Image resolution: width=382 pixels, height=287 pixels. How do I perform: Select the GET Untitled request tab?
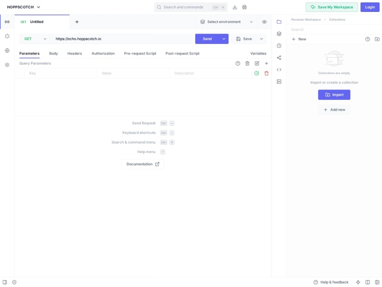pos(42,22)
